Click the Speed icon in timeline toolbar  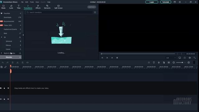coord(27,63)
